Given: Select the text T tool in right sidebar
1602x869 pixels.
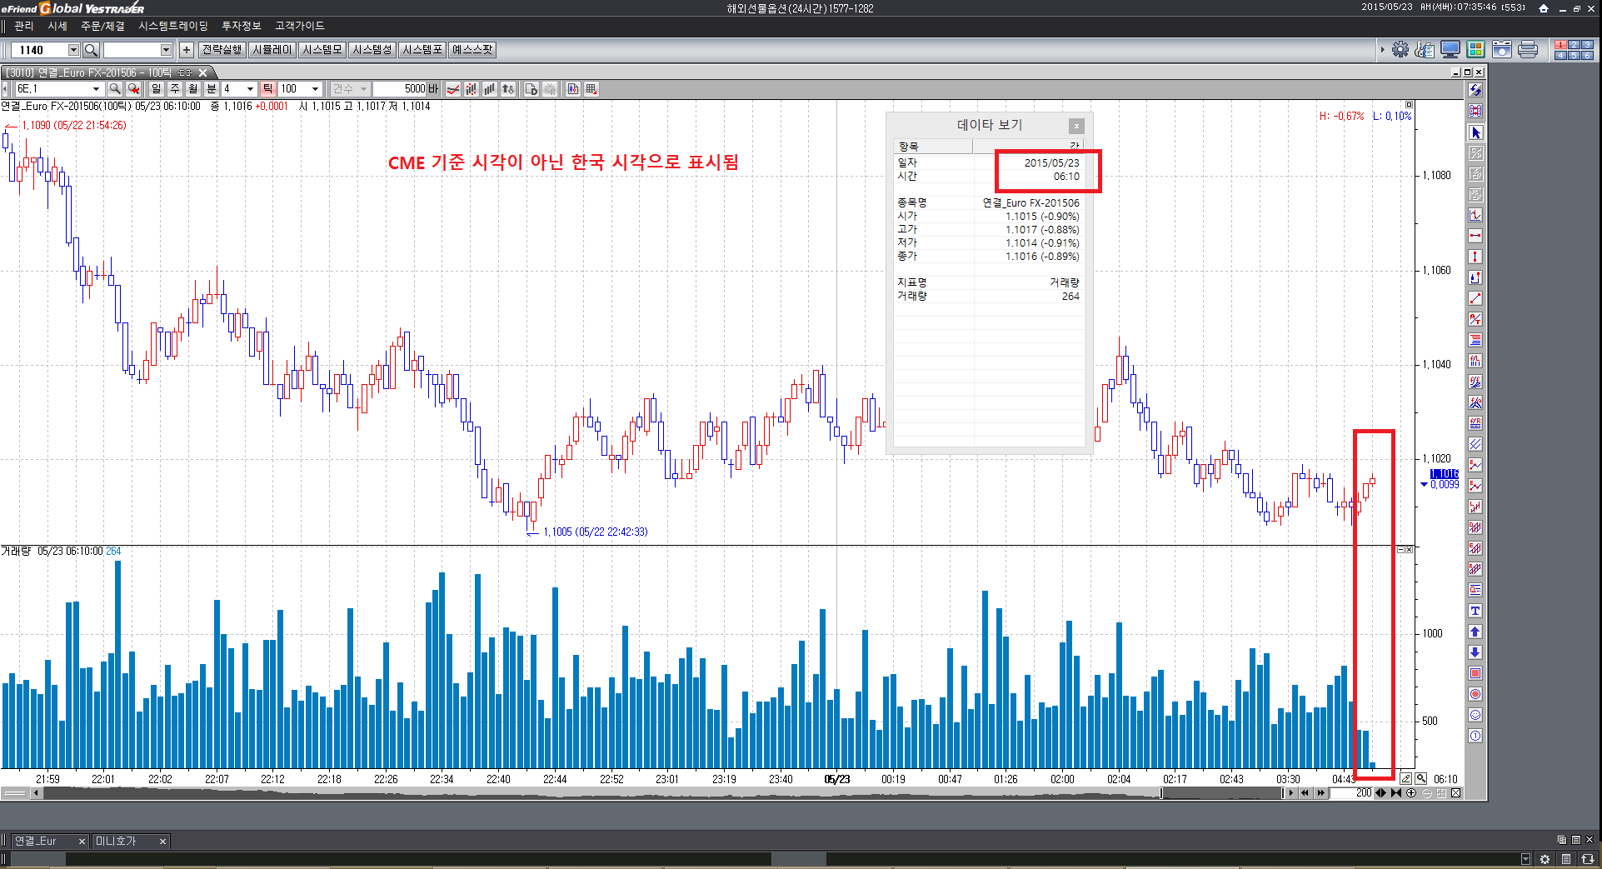Looking at the screenshot, I should [x=1475, y=611].
